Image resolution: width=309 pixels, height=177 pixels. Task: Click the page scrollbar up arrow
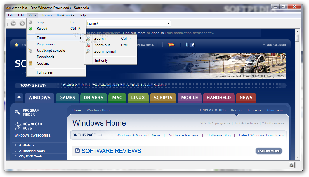click(297, 32)
